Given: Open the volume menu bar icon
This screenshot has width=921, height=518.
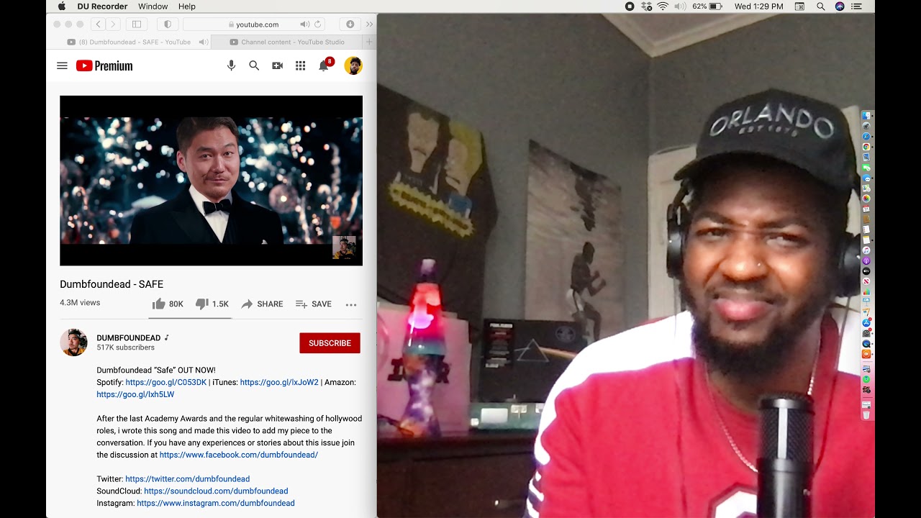Looking at the screenshot, I should tap(680, 6).
